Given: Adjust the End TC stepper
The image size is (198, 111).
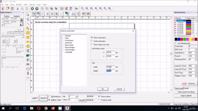Looking at the screenshot, I should 196,73.
